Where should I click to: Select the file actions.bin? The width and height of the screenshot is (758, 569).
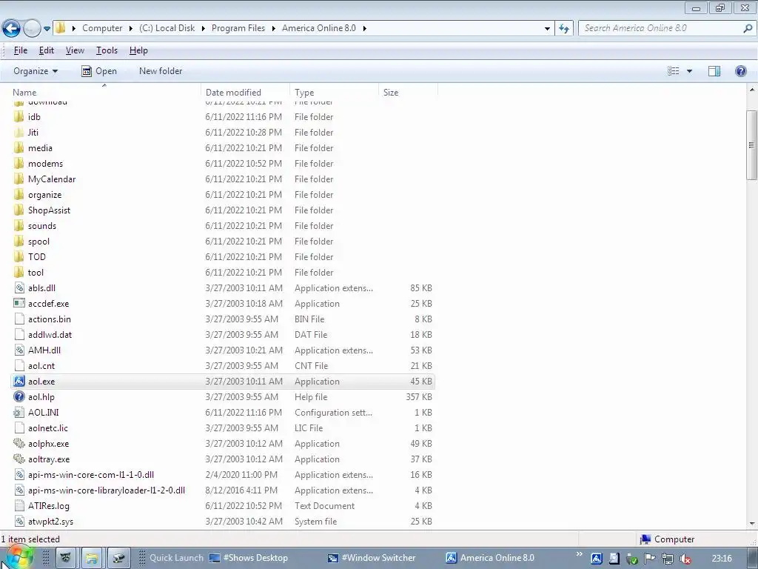click(x=222, y=319)
